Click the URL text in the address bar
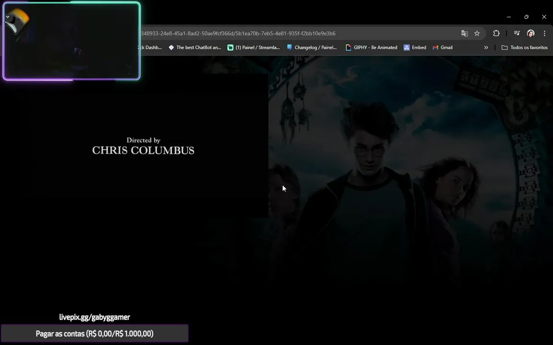553x345 pixels. point(238,34)
